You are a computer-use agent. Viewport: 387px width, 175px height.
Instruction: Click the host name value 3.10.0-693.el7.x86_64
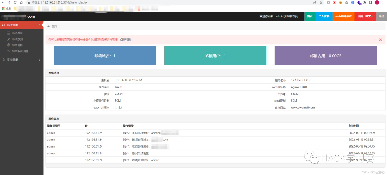128,80
